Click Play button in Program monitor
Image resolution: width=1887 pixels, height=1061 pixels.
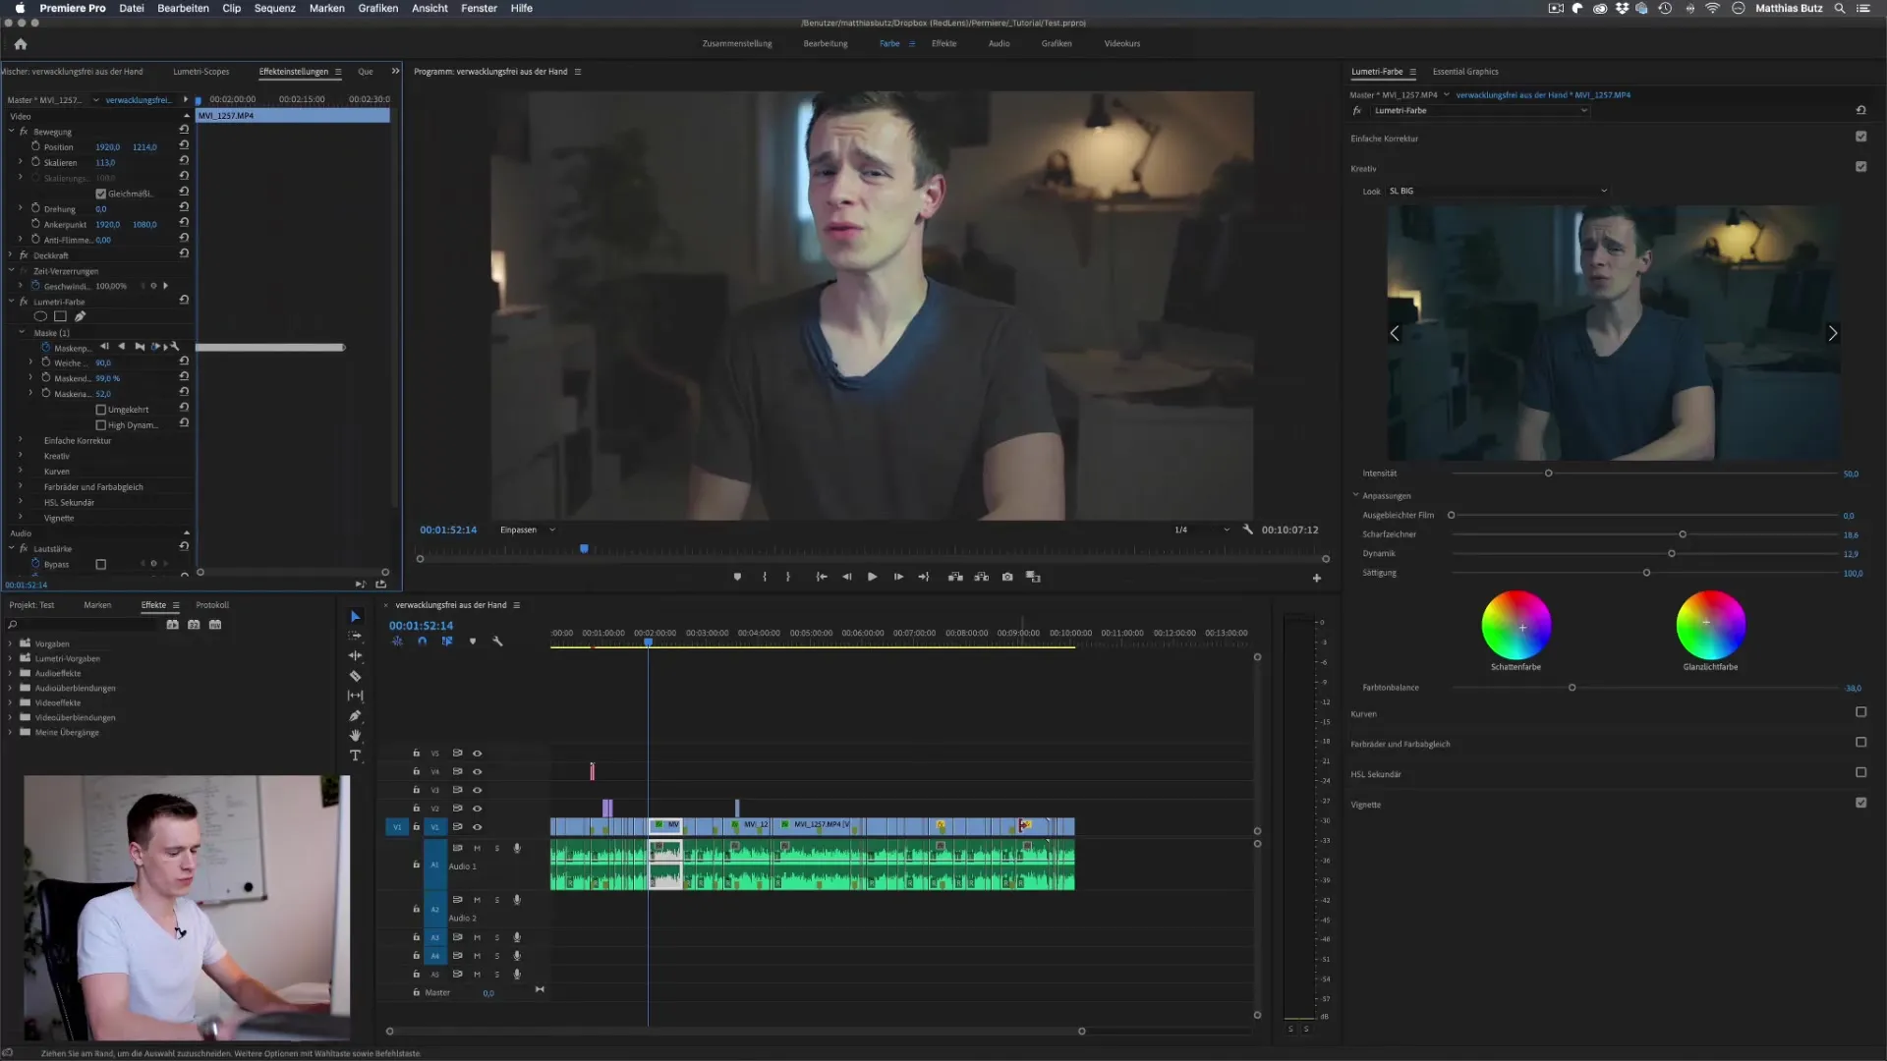point(872,577)
